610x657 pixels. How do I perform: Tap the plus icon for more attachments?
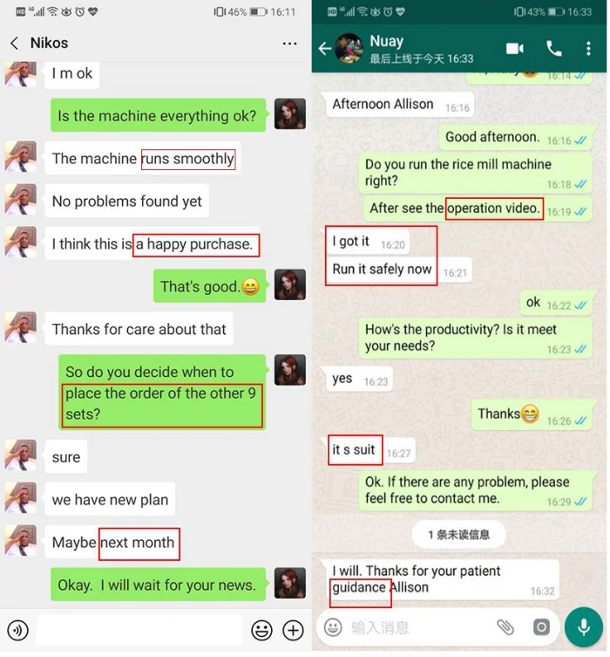point(294,630)
